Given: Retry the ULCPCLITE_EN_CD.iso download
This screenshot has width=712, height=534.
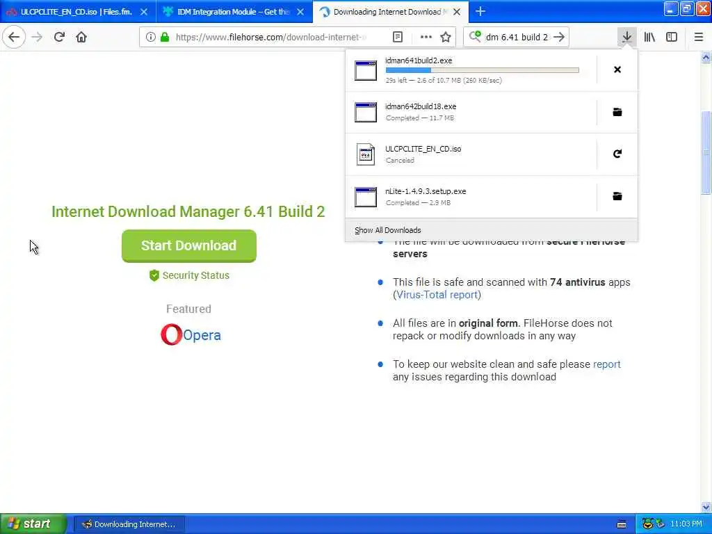Looking at the screenshot, I should (617, 154).
